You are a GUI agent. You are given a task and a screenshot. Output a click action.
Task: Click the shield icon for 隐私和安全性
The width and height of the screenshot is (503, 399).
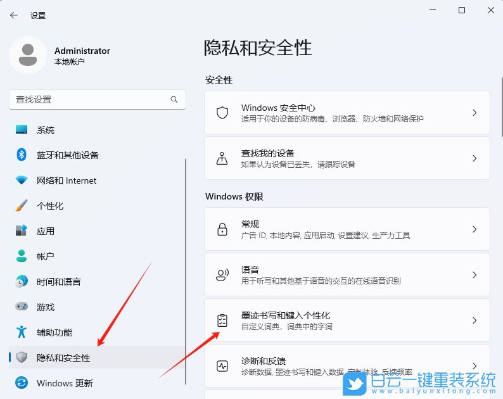tap(22, 357)
